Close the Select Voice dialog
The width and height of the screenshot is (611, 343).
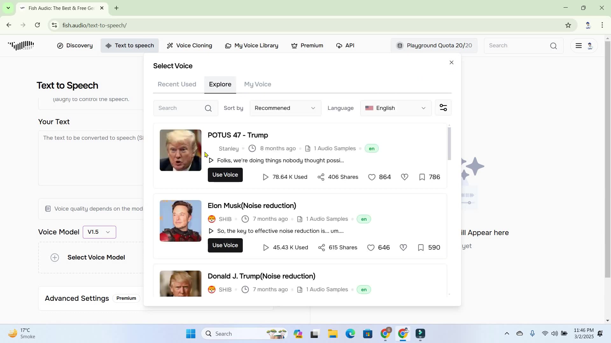451,63
